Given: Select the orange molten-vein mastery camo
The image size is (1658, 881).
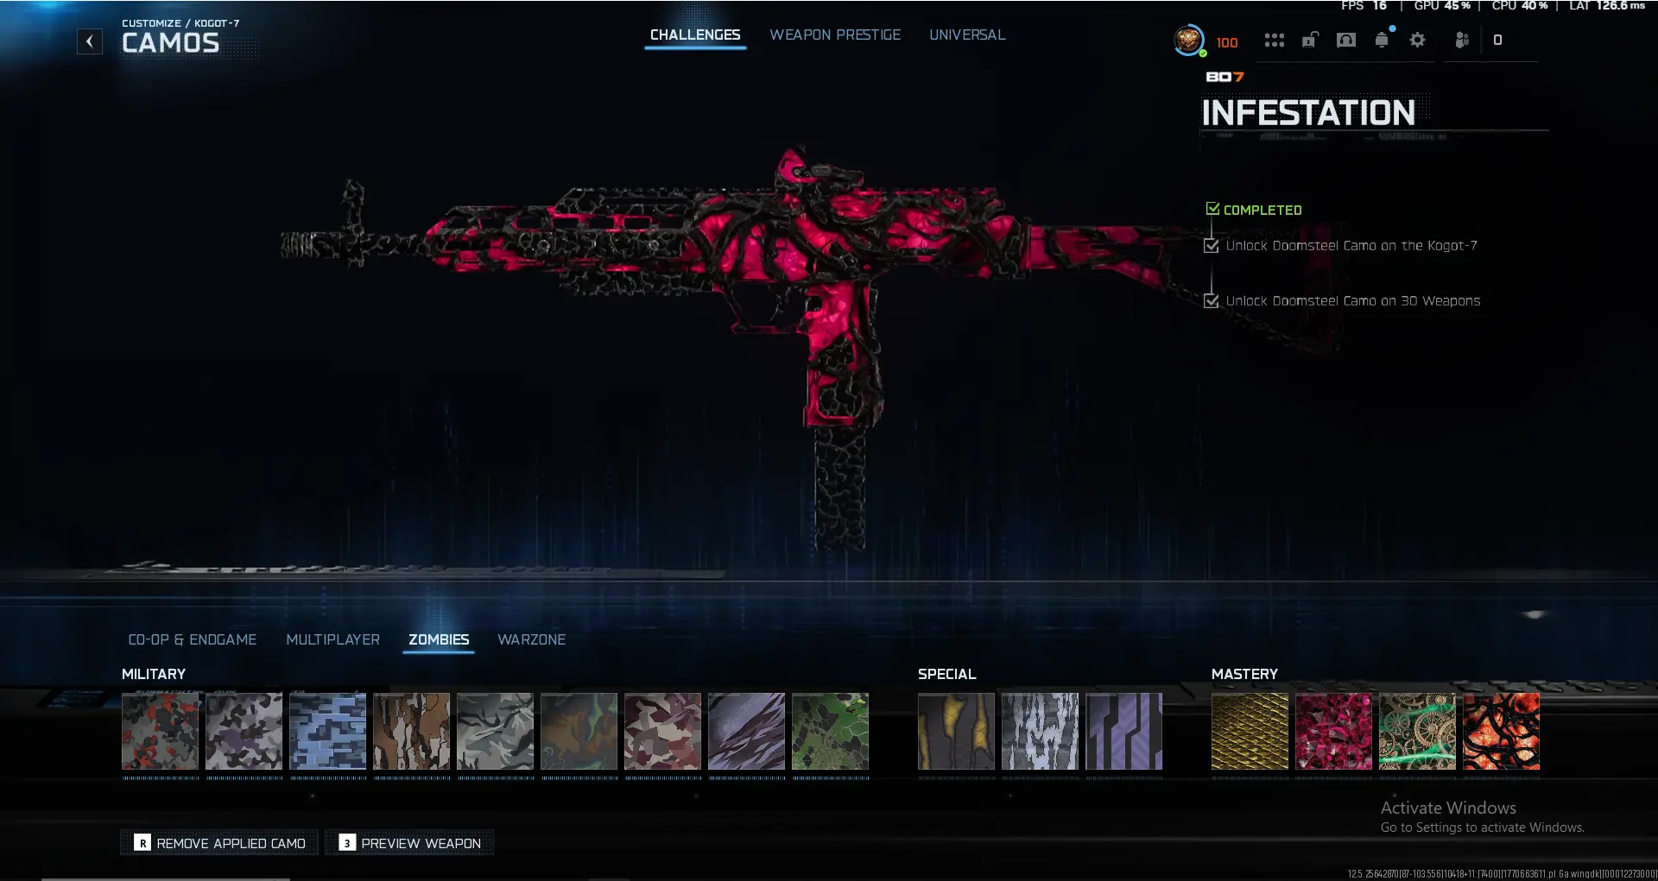Looking at the screenshot, I should 1502,731.
